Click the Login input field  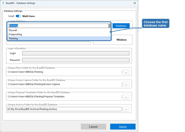coord(76,53)
